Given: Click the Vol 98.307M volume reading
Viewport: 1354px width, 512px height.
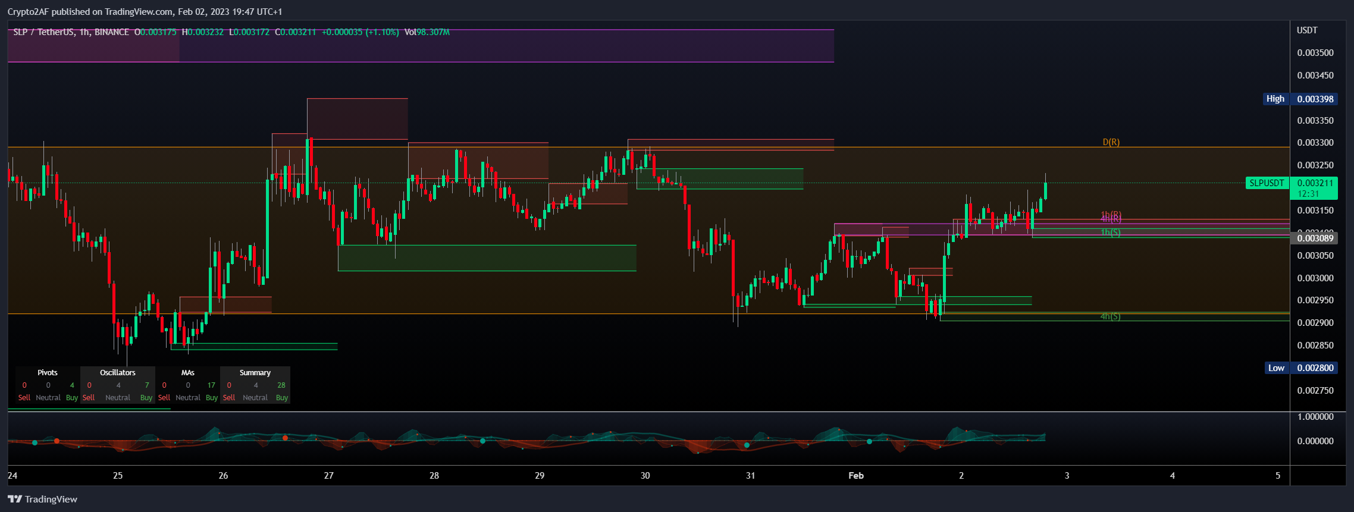Looking at the screenshot, I should click(x=427, y=32).
